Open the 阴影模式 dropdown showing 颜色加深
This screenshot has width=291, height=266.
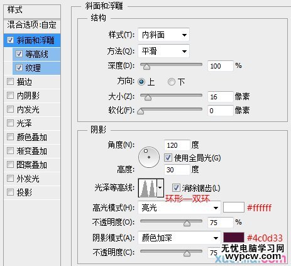pos(179,238)
